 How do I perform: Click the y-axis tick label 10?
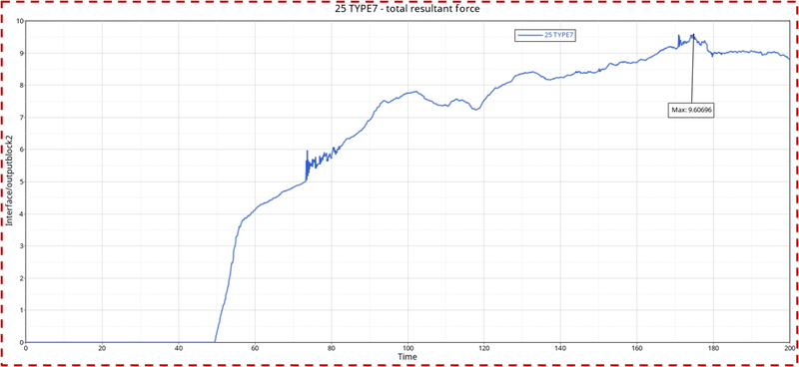click(x=19, y=21)
